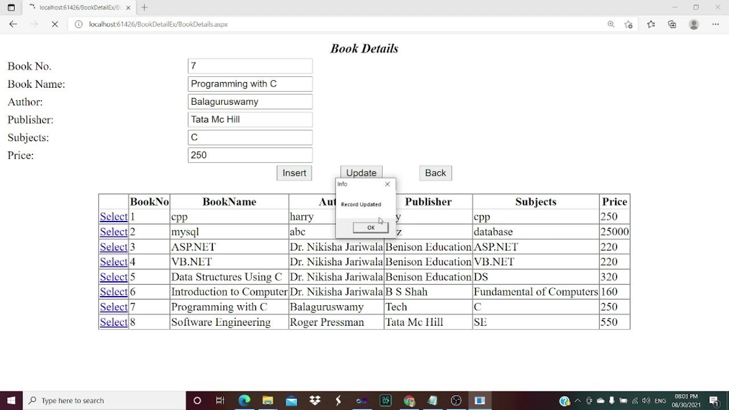This screenshot has width=729, height=410.
Task: Click the Book Name field
Action: tap(250, 84)
